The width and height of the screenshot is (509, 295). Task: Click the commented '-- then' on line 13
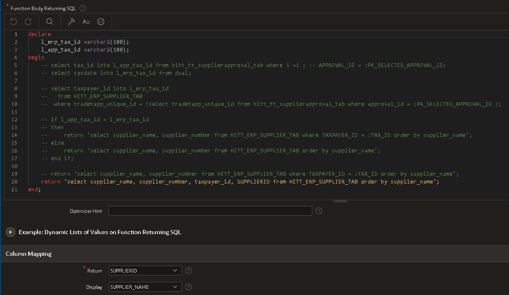[53, 127]
